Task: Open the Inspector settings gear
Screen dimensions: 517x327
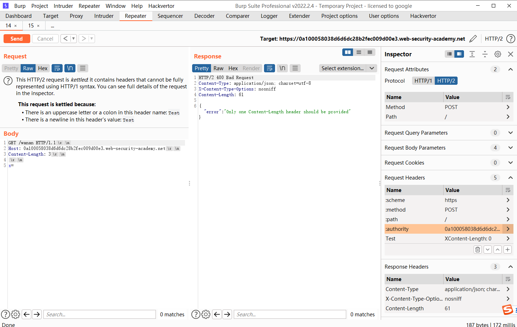Action: (497, 54)
